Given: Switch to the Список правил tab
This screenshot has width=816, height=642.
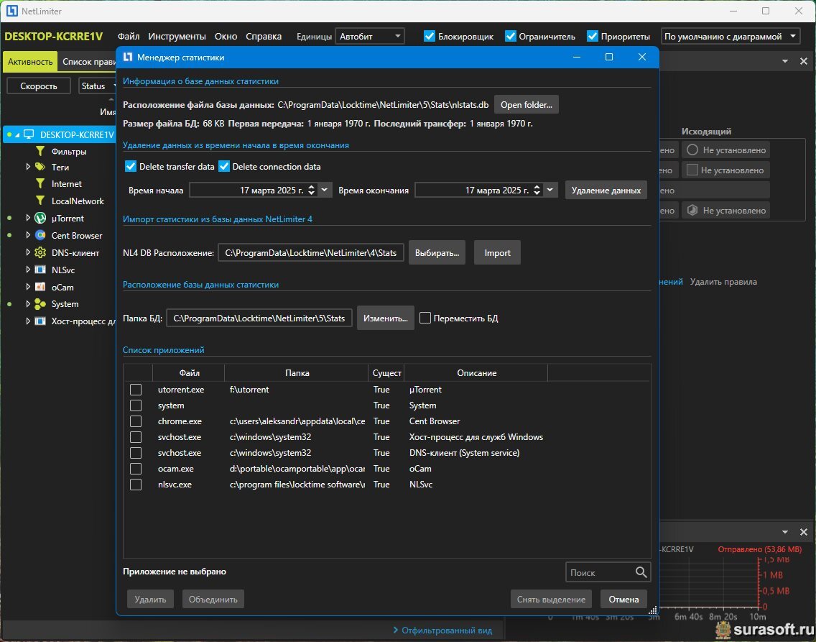Looking at the screenshot, I should click(88, 61).
